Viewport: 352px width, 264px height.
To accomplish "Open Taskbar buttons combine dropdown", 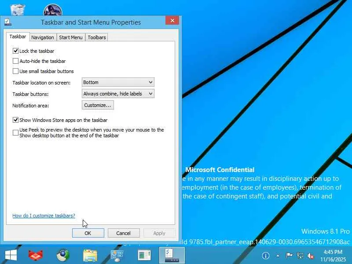I will click(118, 94).
